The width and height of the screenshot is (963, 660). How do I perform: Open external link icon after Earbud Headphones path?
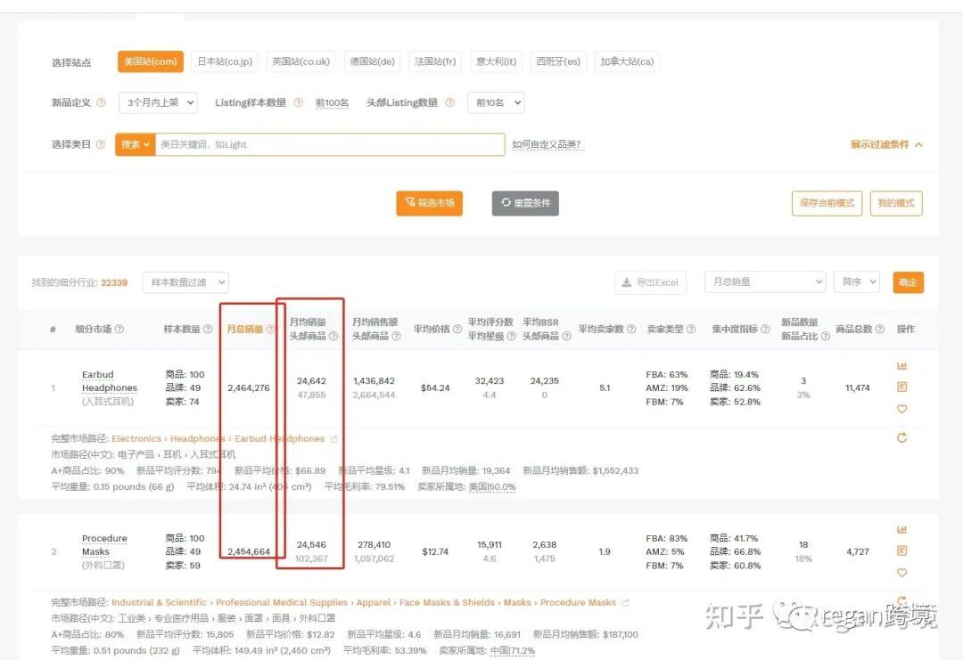(334, 438)
